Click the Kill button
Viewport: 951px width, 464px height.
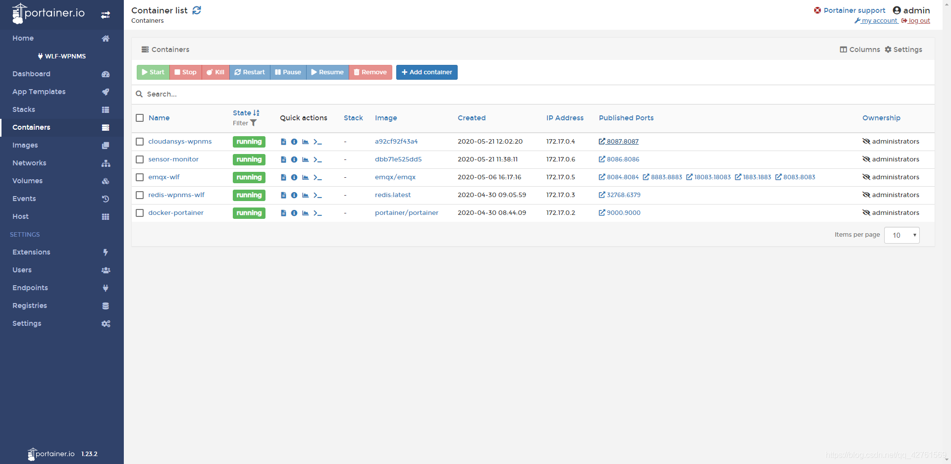pyautogui.click(x=215, y=72)
